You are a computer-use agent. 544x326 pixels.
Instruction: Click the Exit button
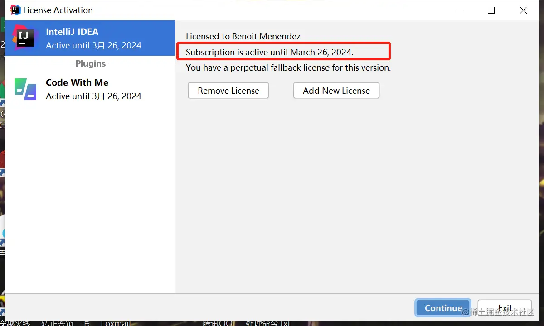[505, 308]
